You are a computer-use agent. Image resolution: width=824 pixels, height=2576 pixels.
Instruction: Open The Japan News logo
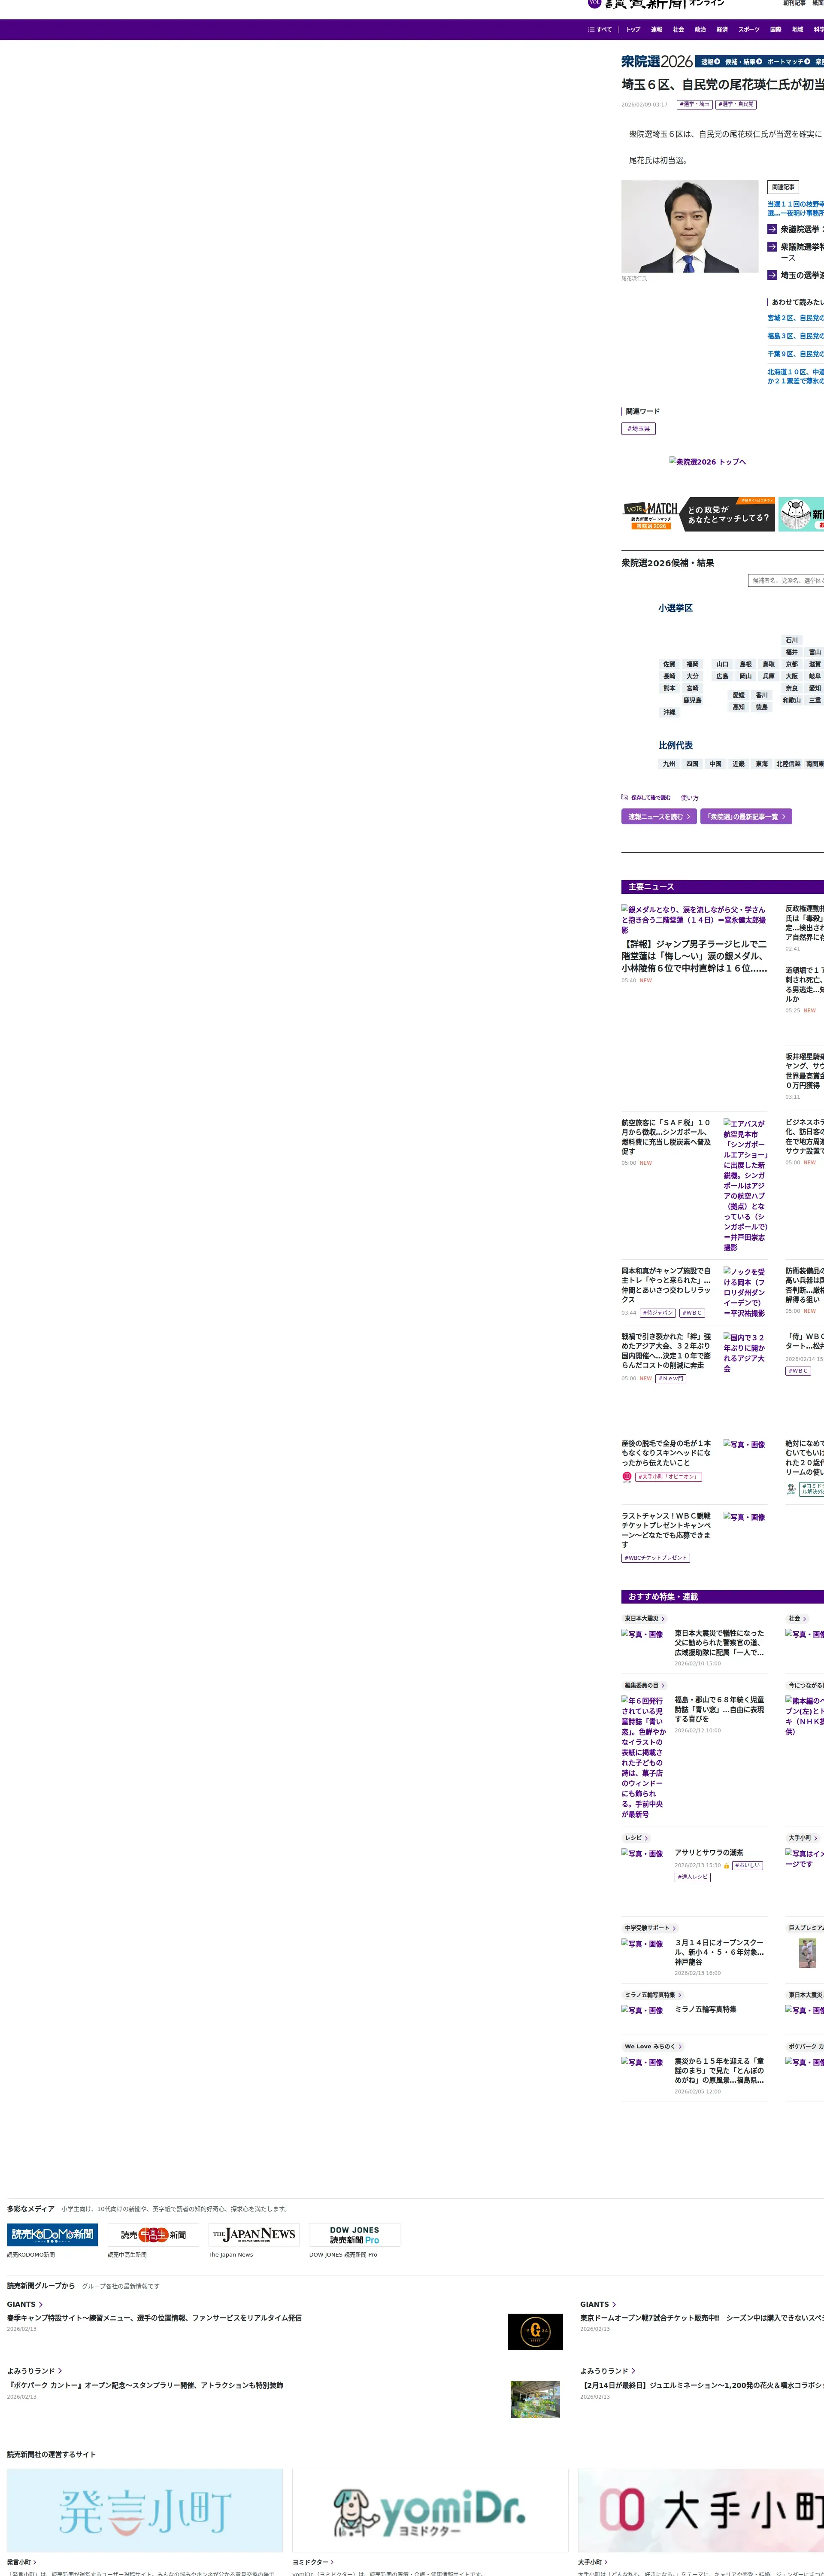[254, 2235]
